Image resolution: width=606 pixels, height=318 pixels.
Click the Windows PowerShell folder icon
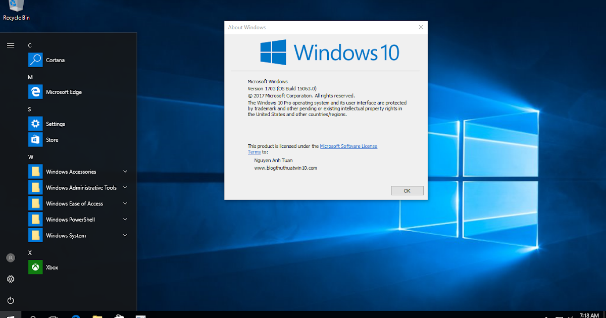tap(35, 220)
